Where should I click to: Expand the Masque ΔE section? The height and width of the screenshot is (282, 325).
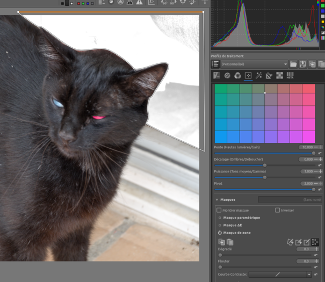point(220,225)
